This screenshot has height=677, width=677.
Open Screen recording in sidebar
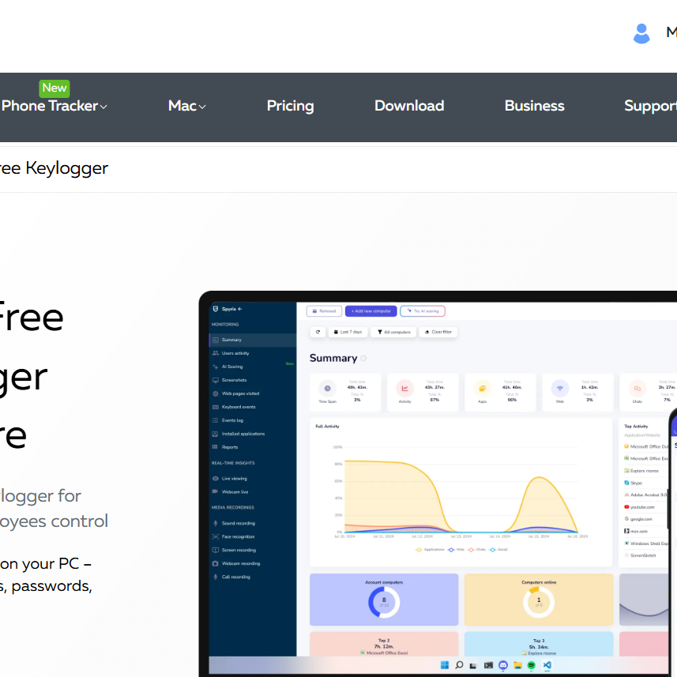point(239,550)
